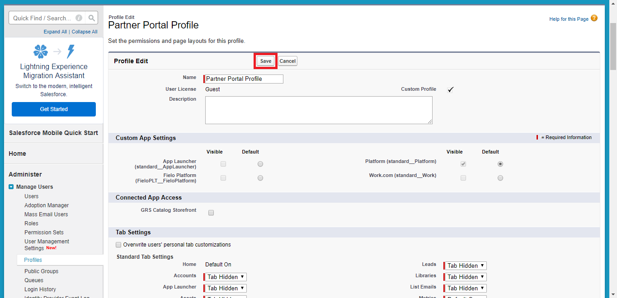Open Mass Email Users in sidebar
The image size is (617, 298).
click(x=46, y=214)
